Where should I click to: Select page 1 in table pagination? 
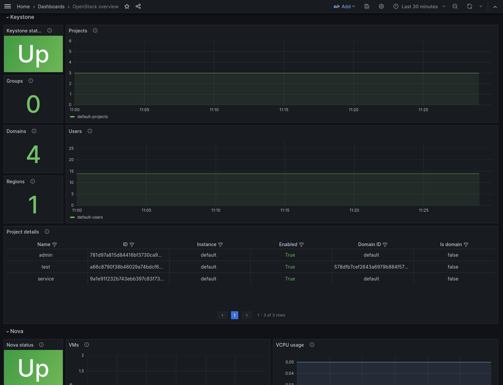(x=235, y=315)
